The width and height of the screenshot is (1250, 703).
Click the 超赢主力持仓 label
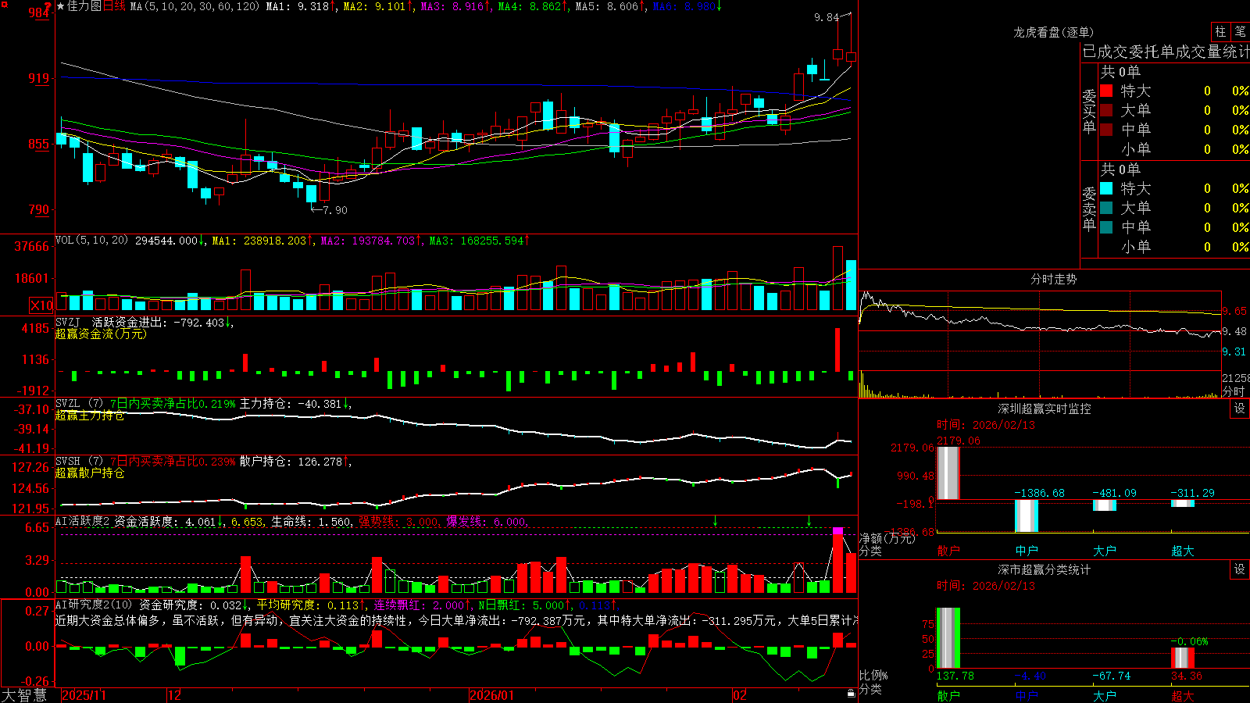(x=90, y=415)
